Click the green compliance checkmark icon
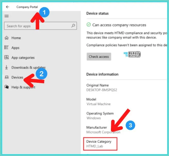The height and width of the screenshot is (156, 169). click(88, 25)
